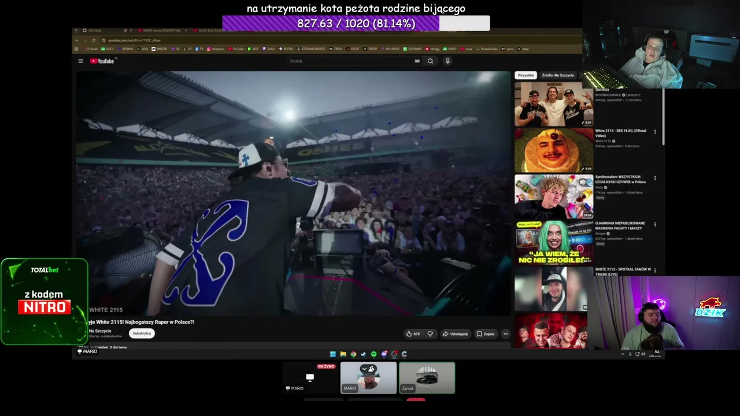740x416 pixels.
Task: Open the Windows Start menu
Action: pos(333,354)
